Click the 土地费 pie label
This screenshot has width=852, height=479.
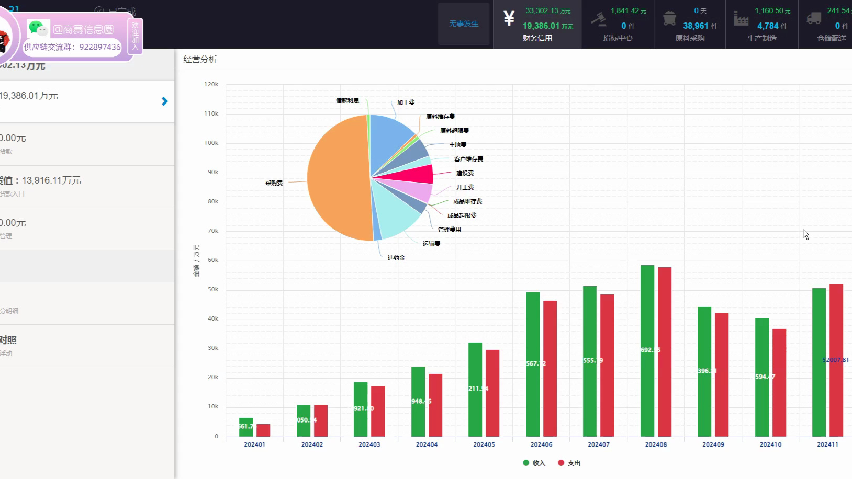(x=457, y=145)
